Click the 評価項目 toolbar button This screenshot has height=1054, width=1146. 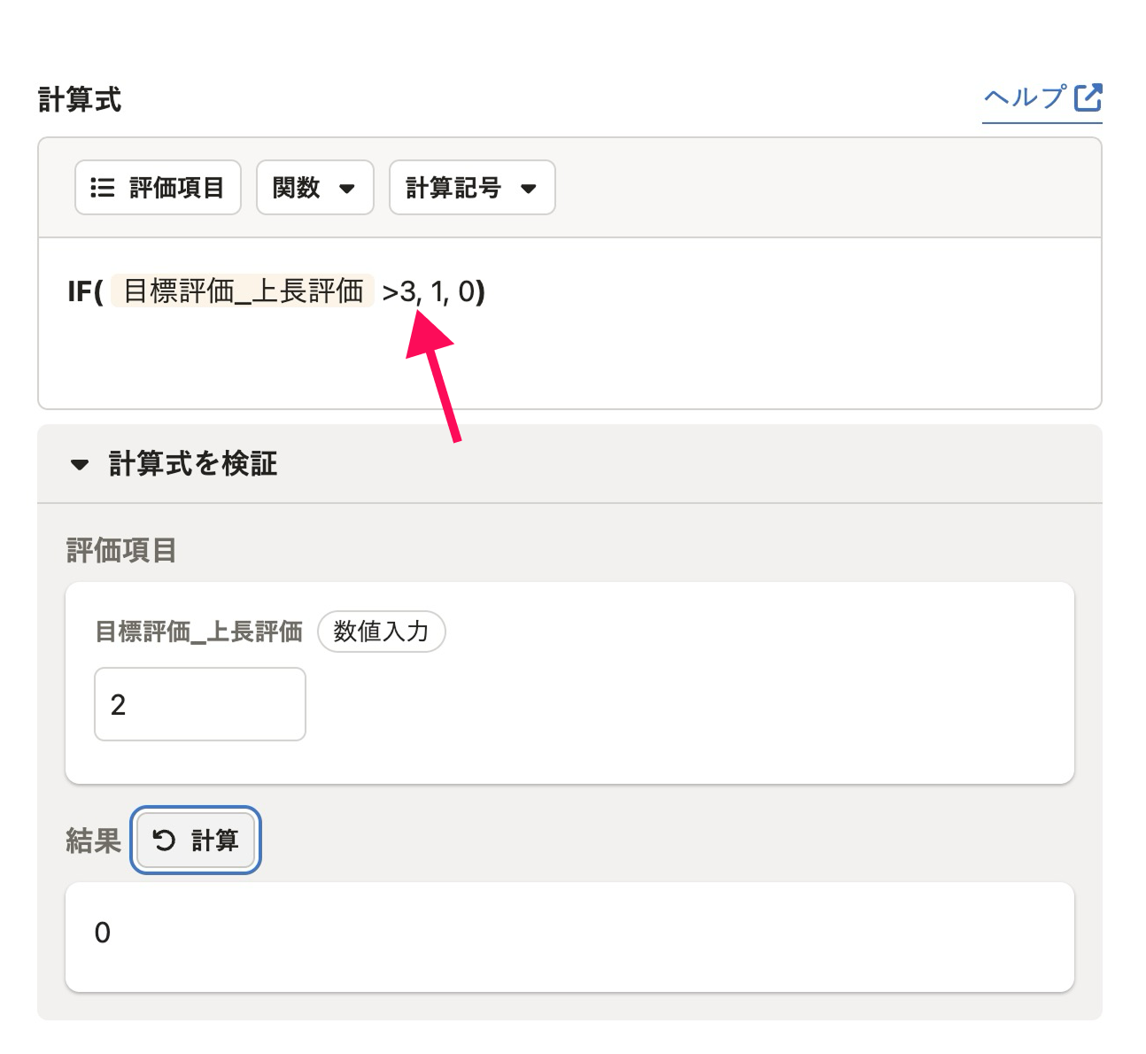(x=158, y=187)
